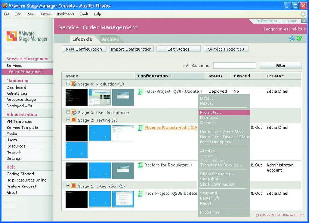Image resolution: width=309 pixels, height=223 pixels.
Task: Click the Taos Project configuration icon
Action: [140, 194]
